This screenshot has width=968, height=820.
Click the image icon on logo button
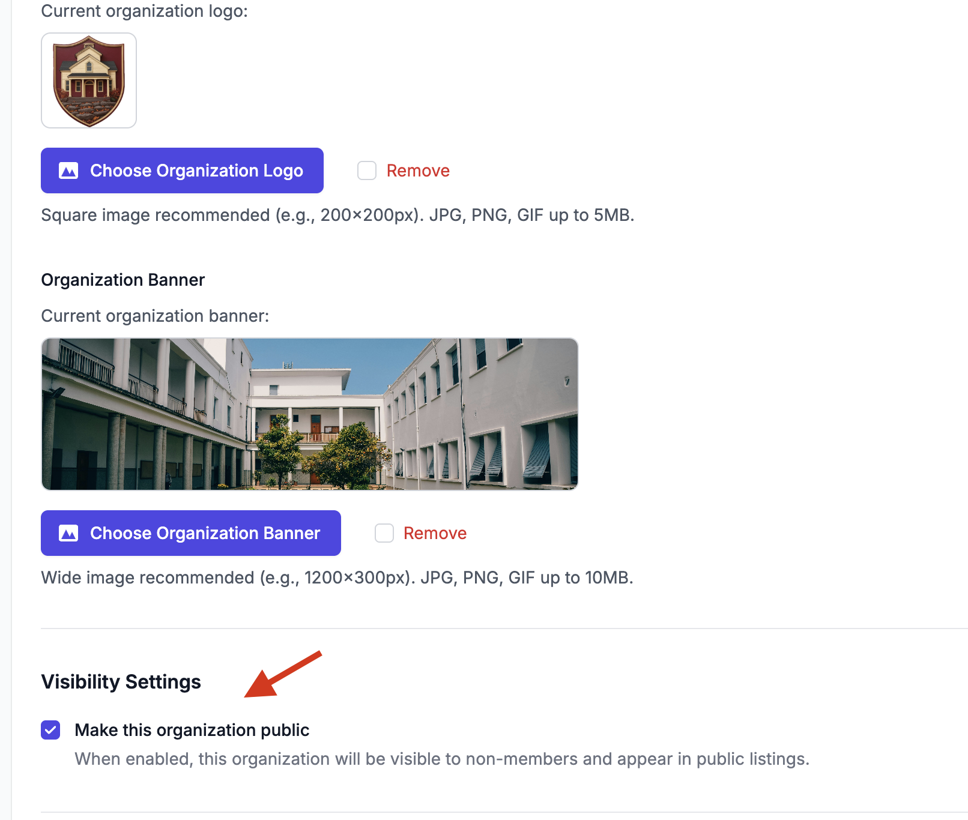pyautogui.click(x=68, y=171)
